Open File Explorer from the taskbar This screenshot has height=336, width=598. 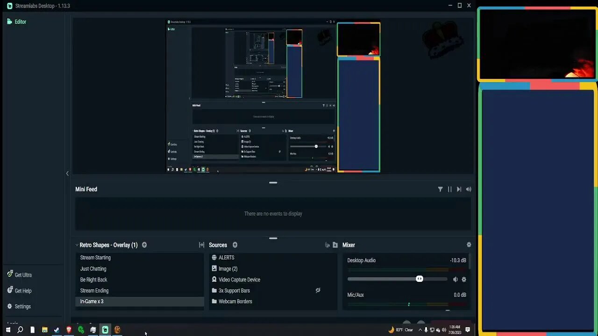tap(44, 330)
